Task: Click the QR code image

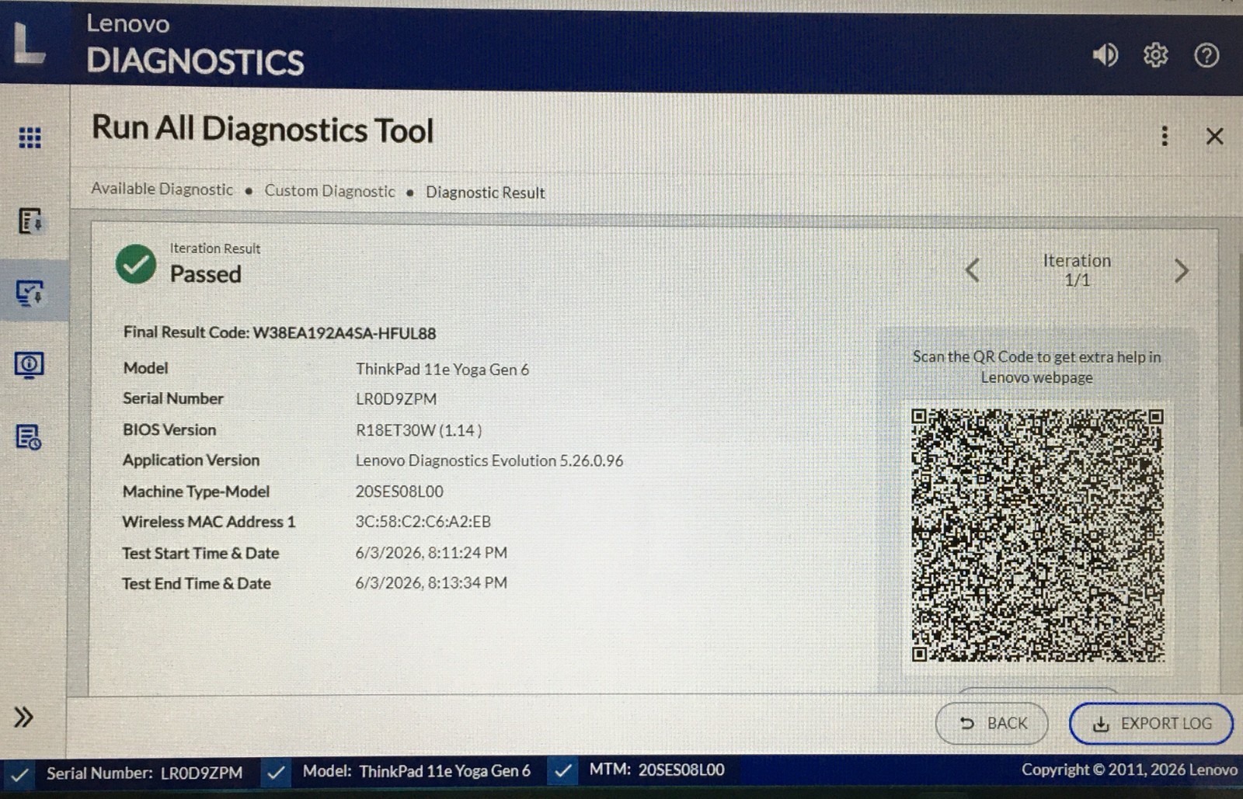Action: pyautogui.click(x=1037, y=535)
